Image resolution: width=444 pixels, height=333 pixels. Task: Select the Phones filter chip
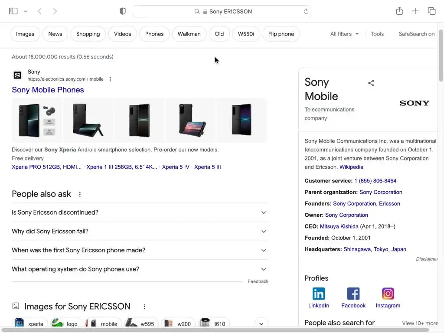click(154, 34)
